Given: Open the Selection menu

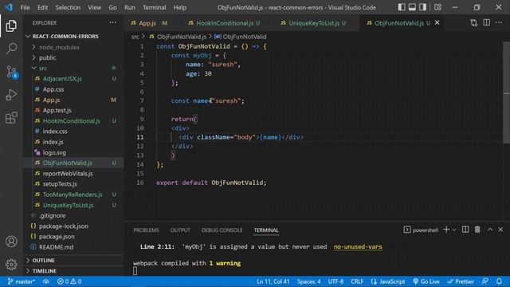Looking at the screenshot, I should [68, 7].
